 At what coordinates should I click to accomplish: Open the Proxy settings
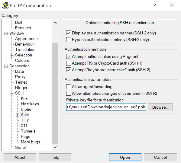click(x=20, y=77)
